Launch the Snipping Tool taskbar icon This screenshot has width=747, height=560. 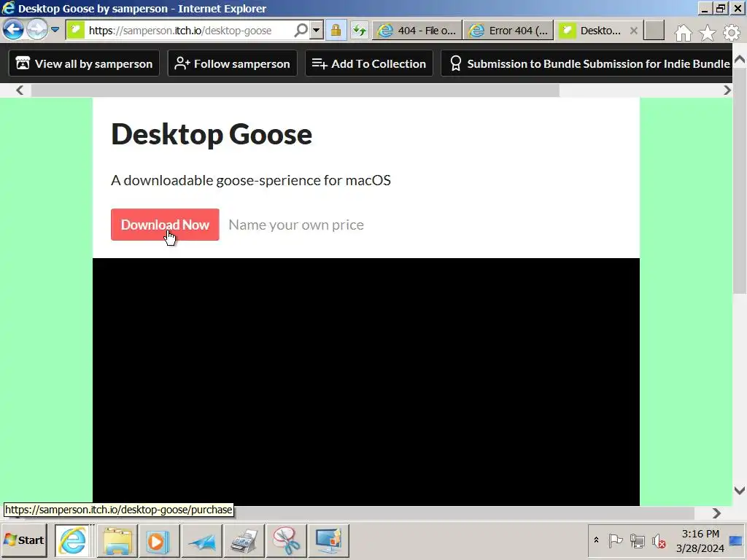[286, 540]
